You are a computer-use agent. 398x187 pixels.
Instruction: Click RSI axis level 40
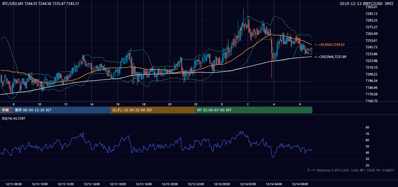pos(367,152)
